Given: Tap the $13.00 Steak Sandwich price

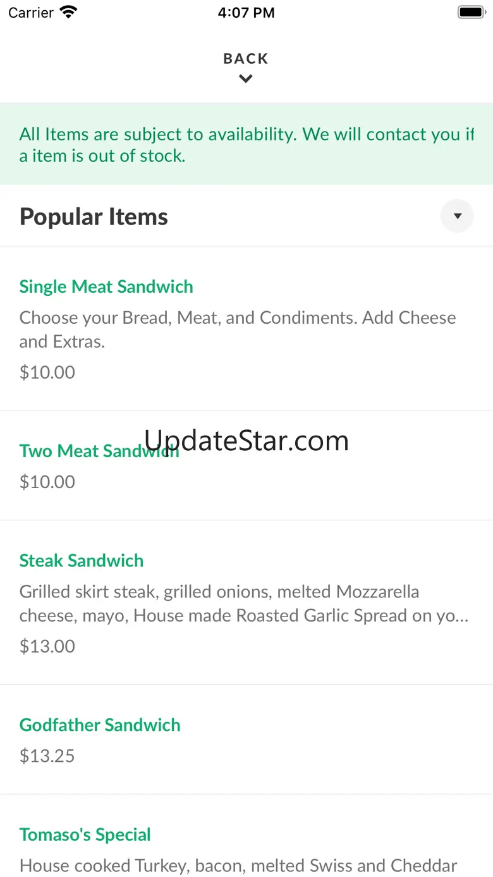Looking at the screenshot, I should tap(47, 646).
